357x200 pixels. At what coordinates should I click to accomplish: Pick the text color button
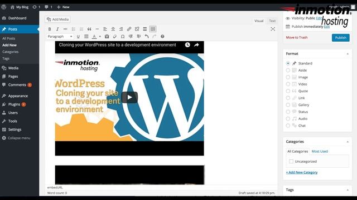[x=94, y=37]
